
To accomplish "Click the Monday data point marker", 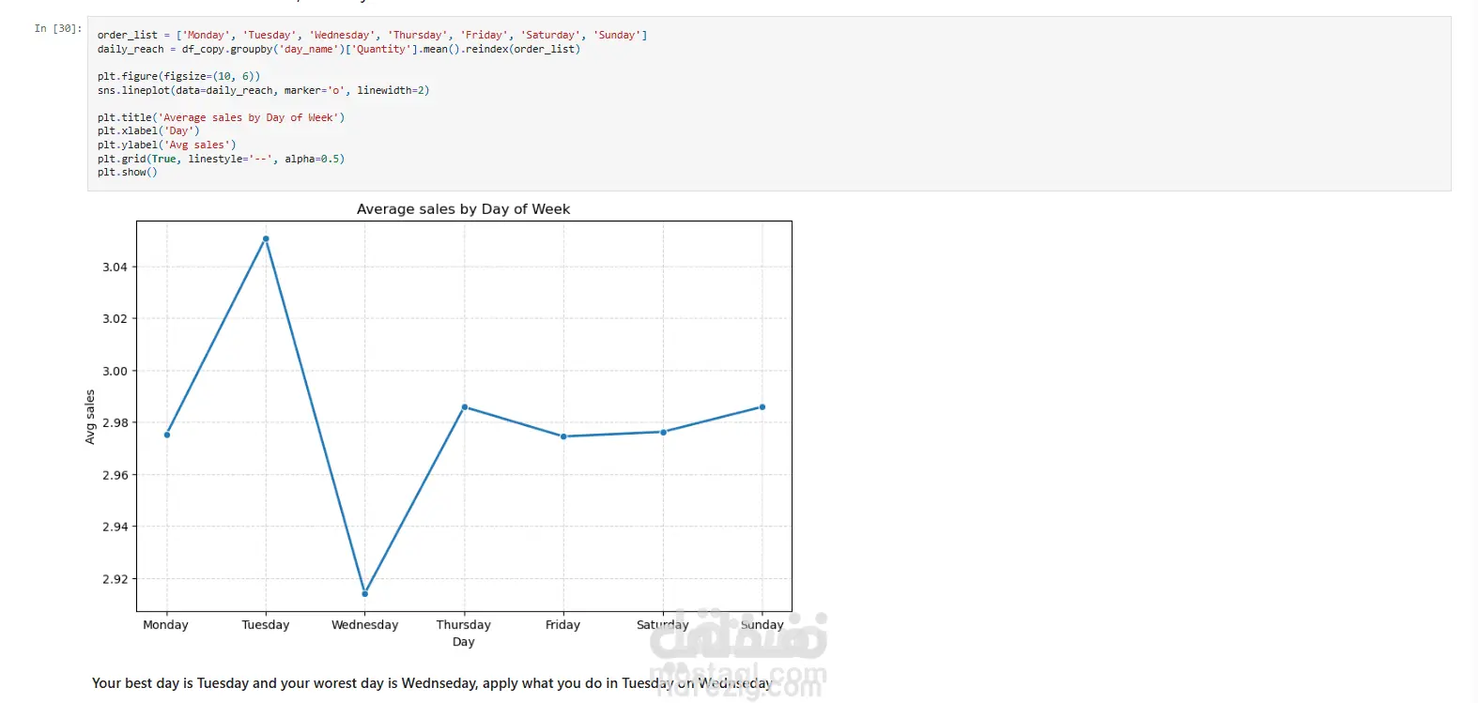I will [x=167, y=435].
